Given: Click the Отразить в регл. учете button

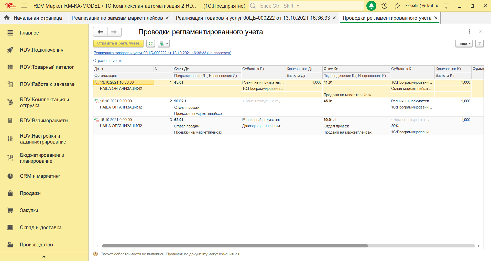Looking at the screenshot, I should (118, 43).
